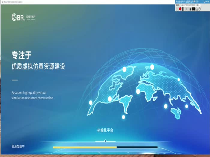This screenshot has height=157, width=210.
Task: Click the red record button
Action: [180, 9]
